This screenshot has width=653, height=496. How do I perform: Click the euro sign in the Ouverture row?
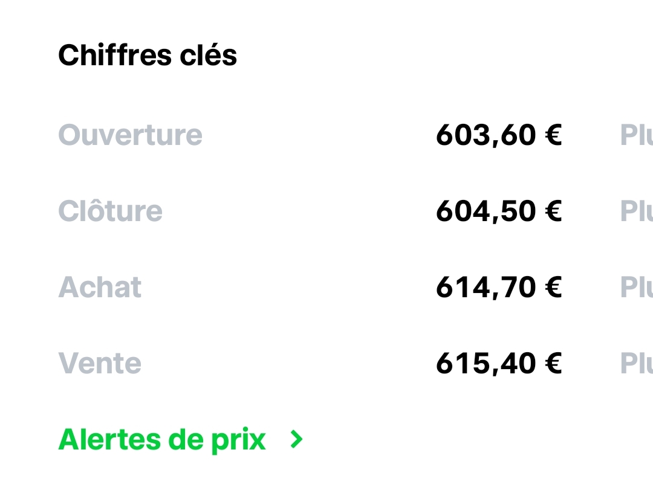(553, 135)
